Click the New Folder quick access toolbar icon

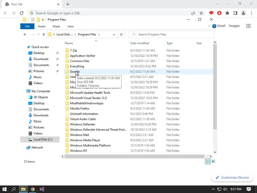[x=38, y=20]
